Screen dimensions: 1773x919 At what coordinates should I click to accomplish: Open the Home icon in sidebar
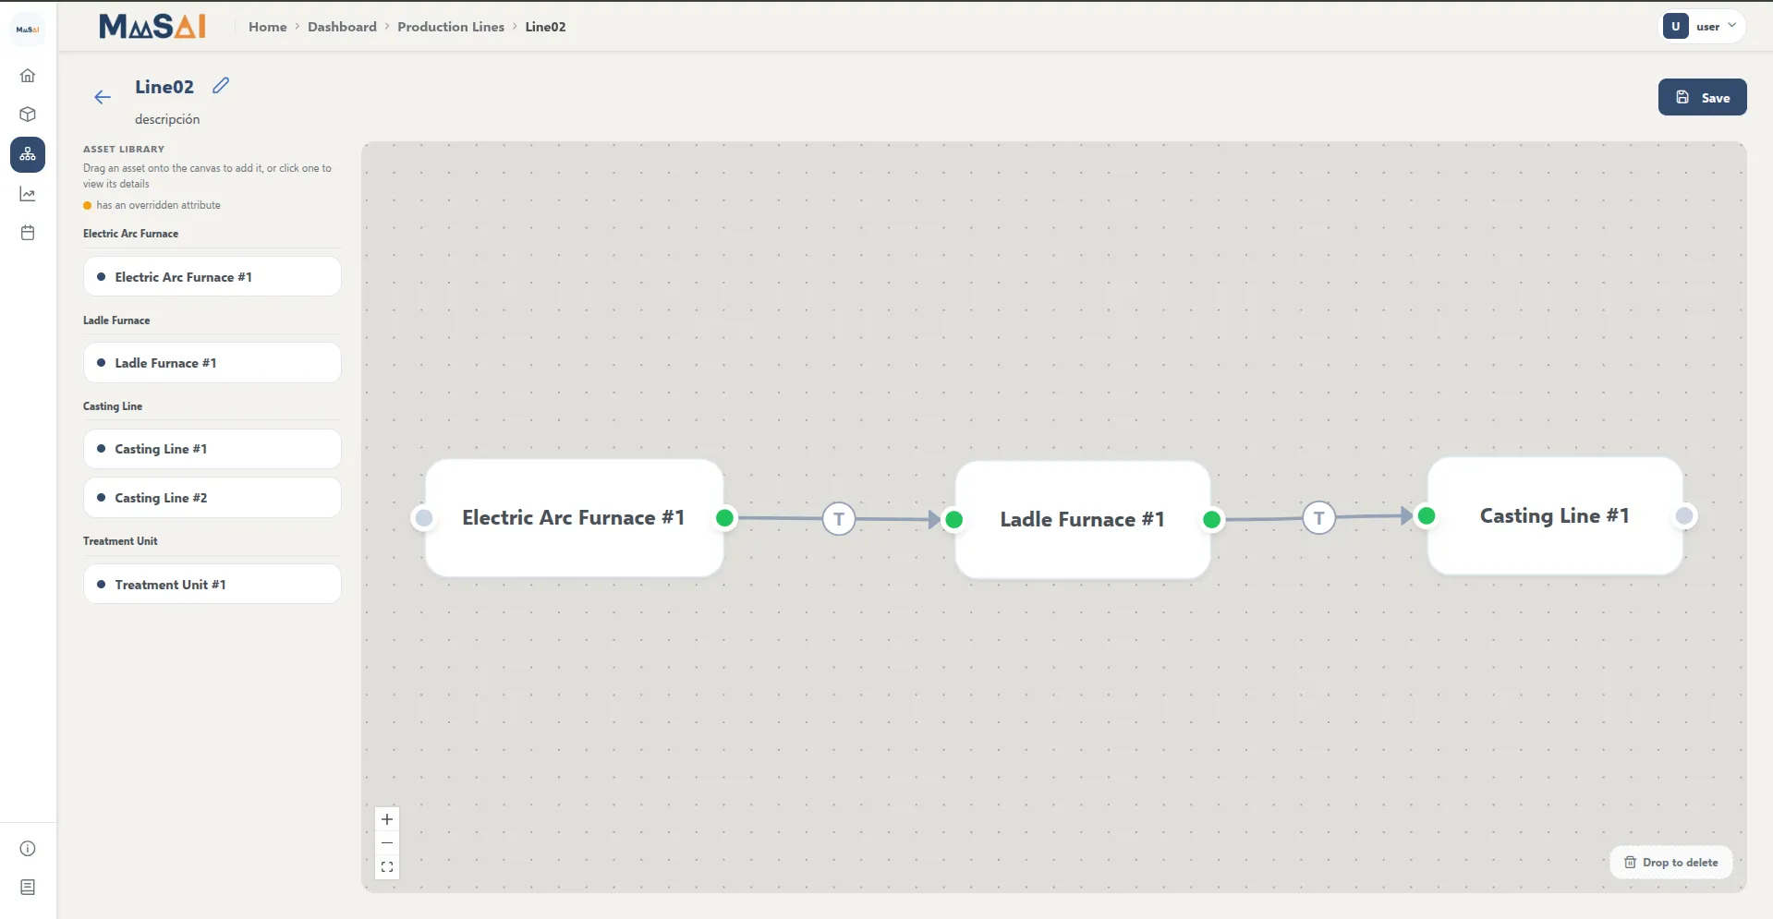28,76
